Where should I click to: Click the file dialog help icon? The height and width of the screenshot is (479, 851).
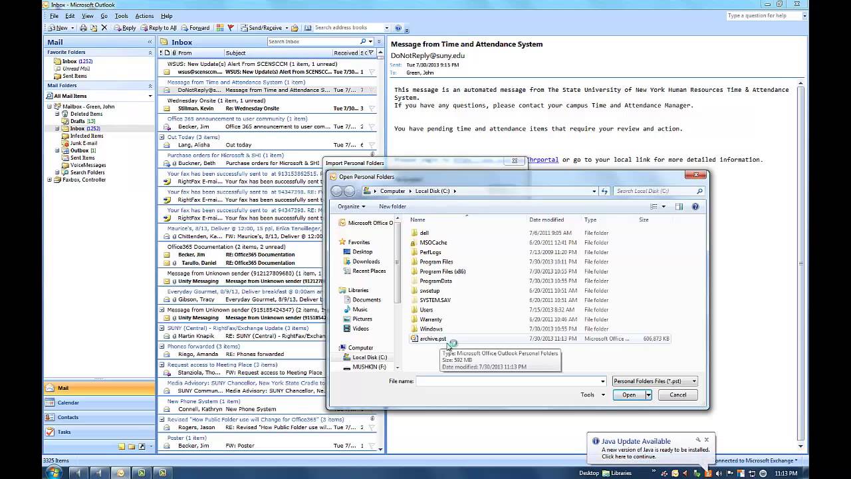coord(695,206)
